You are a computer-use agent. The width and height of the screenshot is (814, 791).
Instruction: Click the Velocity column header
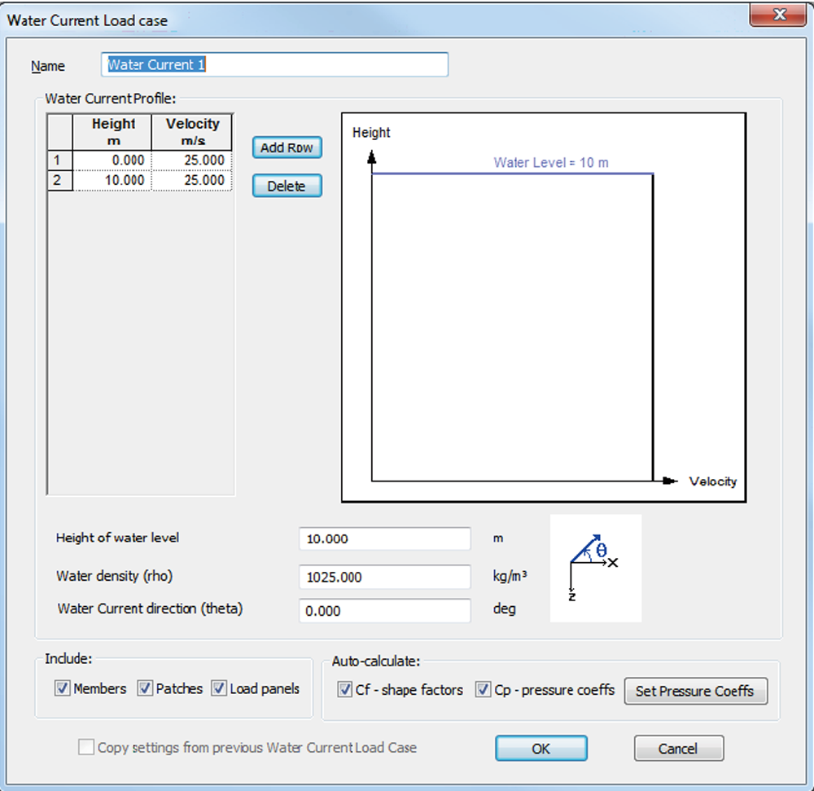(x=191, y=132)
